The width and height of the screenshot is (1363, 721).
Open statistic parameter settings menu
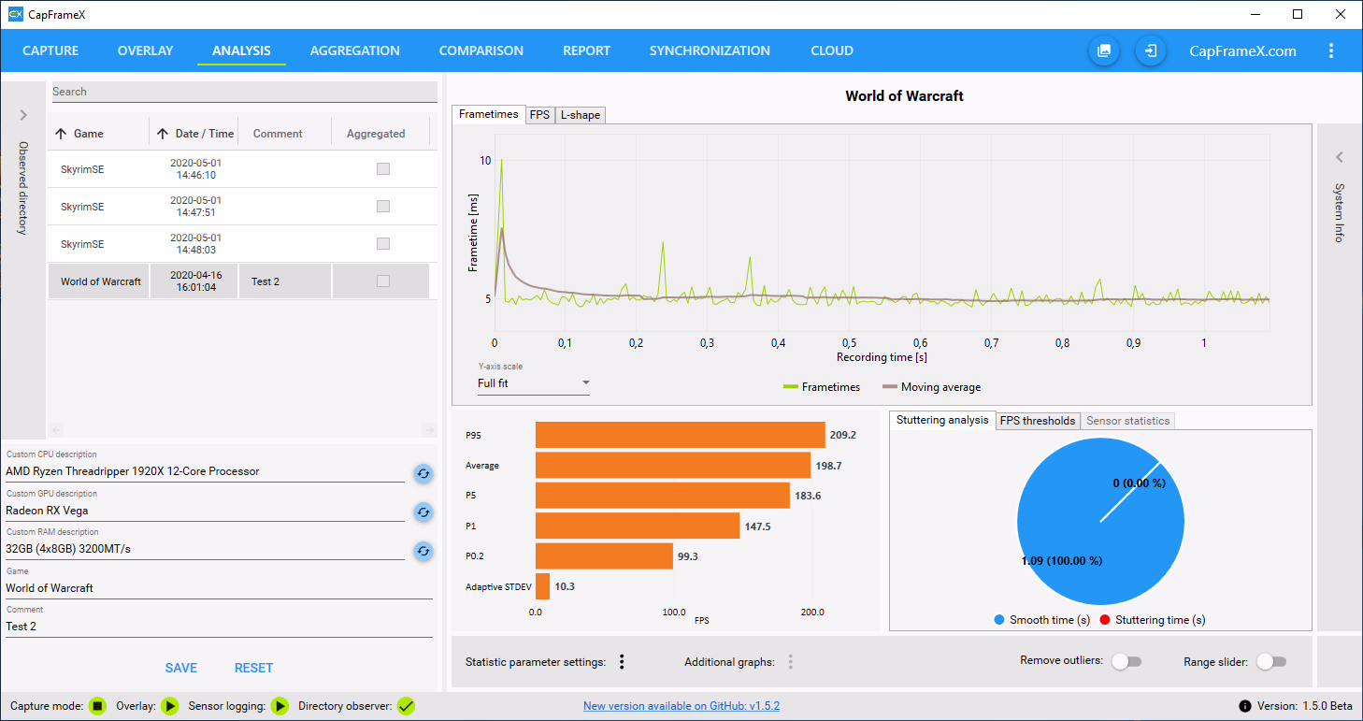click(622, 662)
